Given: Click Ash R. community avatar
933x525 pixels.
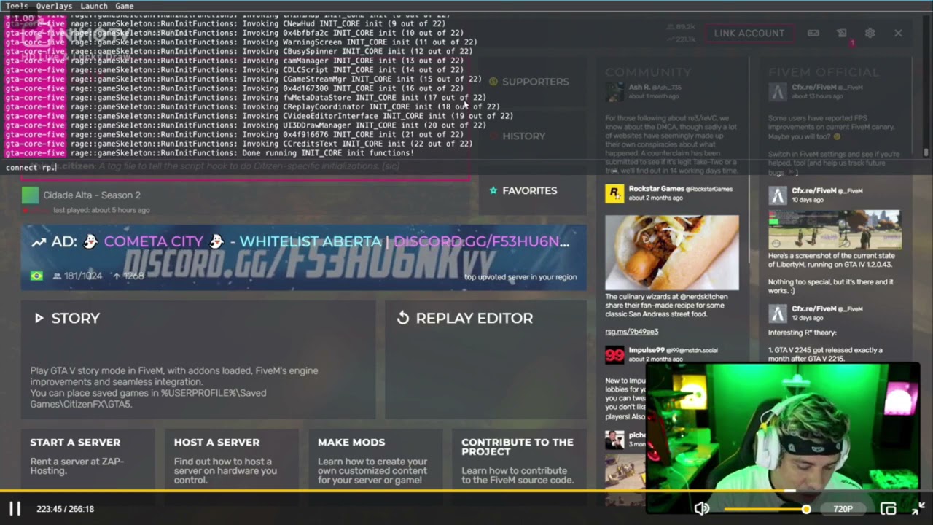Looking at the screenshot, I should (614, 92).
